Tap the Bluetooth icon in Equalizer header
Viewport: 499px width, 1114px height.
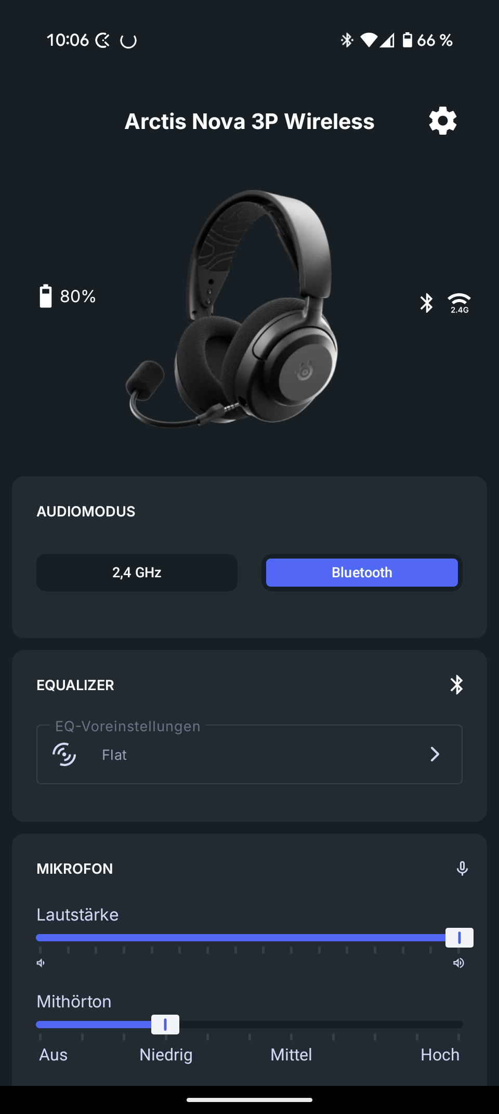[456, 685]
